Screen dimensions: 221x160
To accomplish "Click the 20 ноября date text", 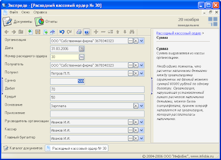I will click(x=189, y=20).
